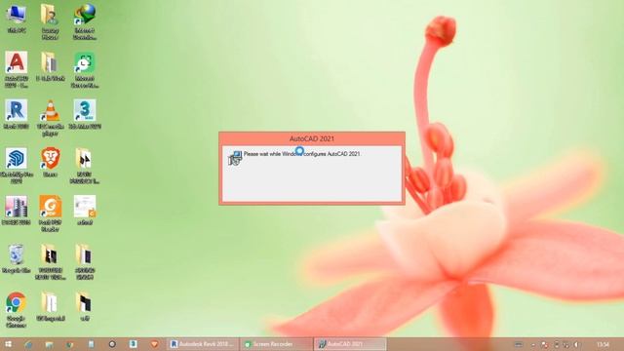Click the installer icon in the dialog
This screenshot has width=624, height=351.
click(x=235, y=158)
